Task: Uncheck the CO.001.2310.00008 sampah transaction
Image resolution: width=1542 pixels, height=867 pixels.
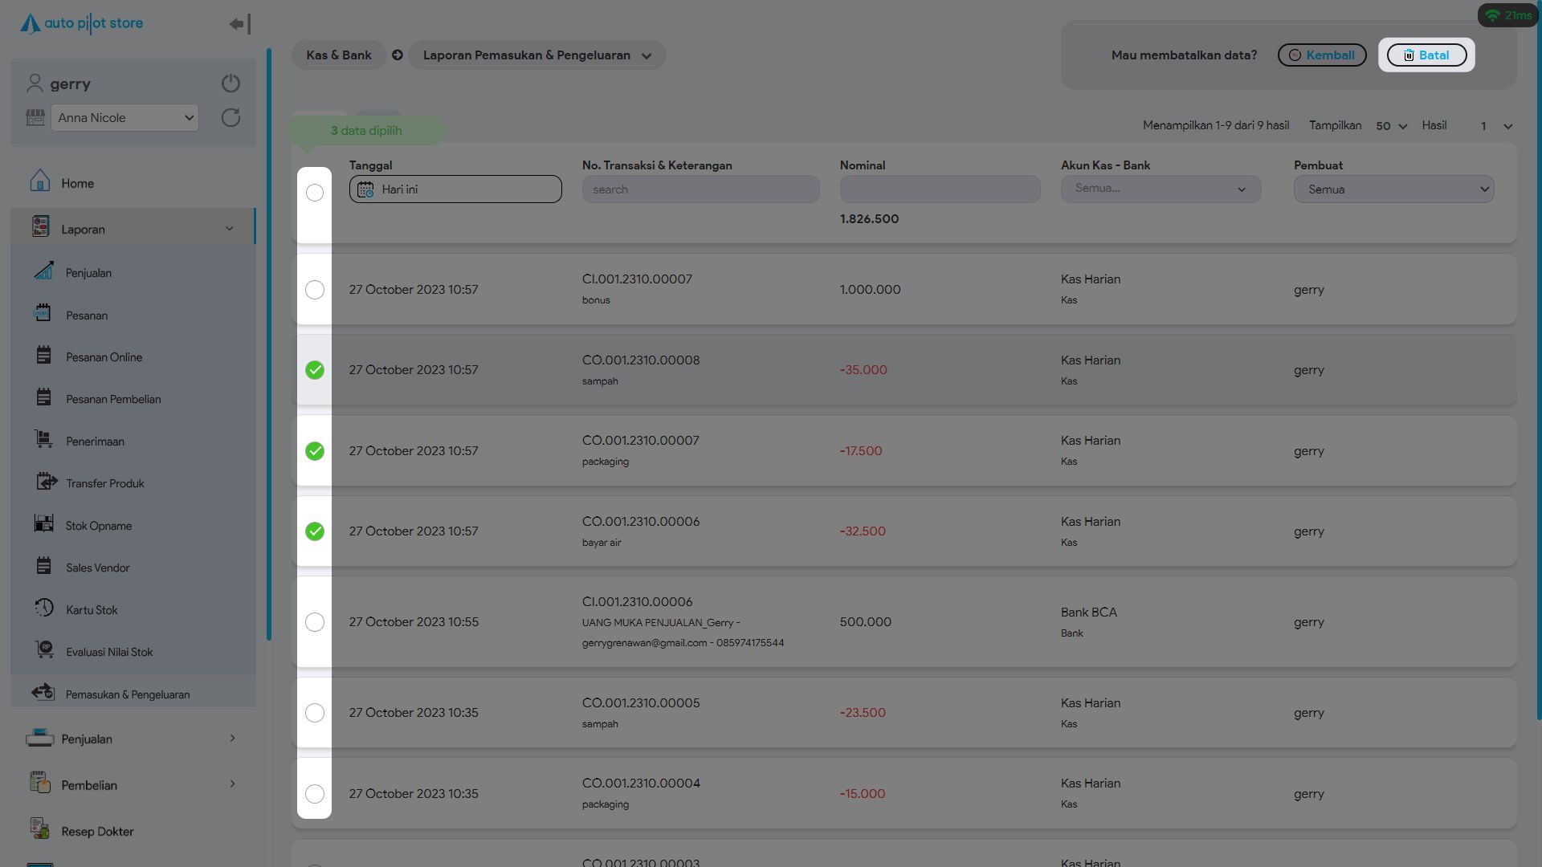Action: [x=315, y=370]
